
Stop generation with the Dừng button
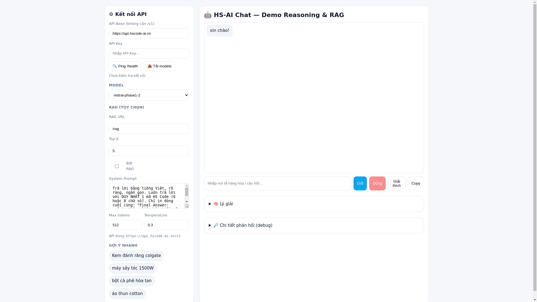377,183
